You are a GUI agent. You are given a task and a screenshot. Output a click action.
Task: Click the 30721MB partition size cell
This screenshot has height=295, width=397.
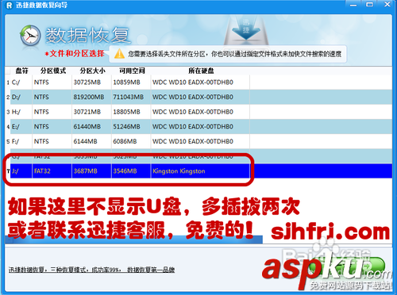[91, 112]
